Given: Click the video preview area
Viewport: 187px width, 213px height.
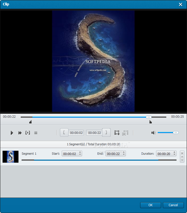Looking at the screenshot, I should coord(93,61).
